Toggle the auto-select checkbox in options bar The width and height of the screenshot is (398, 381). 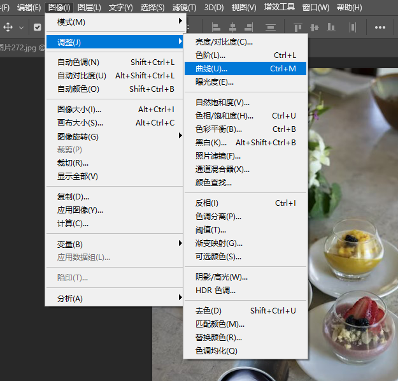38,27
